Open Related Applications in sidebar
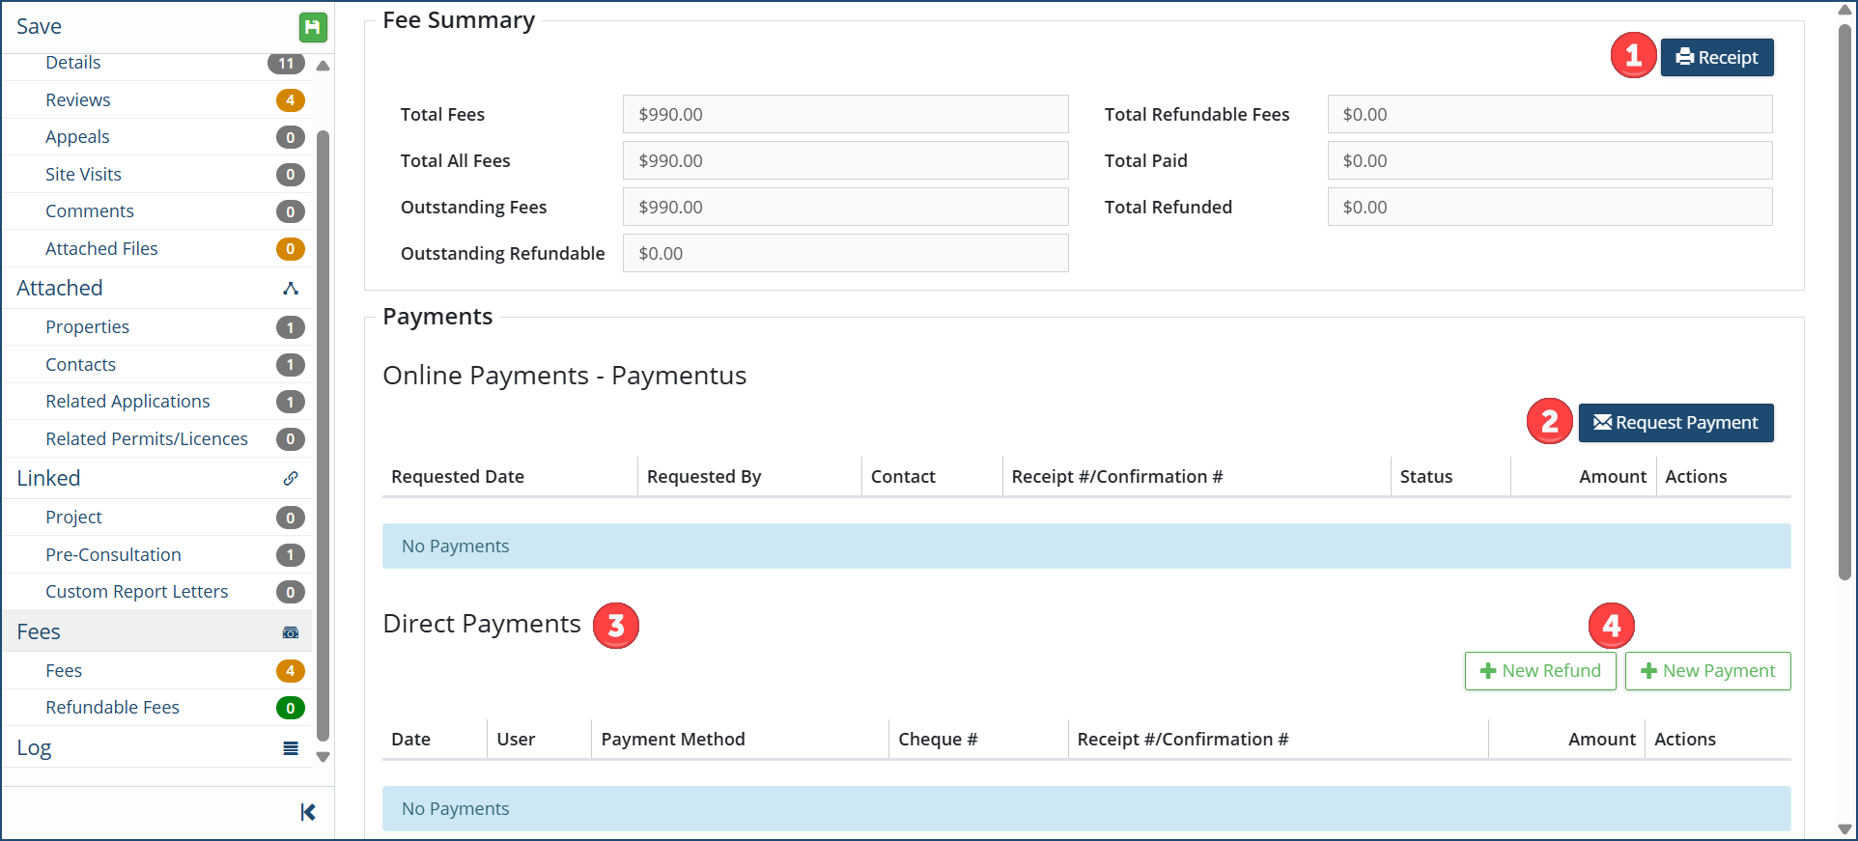The width and height of the screenshot is (1858, 841). (127, 402)
